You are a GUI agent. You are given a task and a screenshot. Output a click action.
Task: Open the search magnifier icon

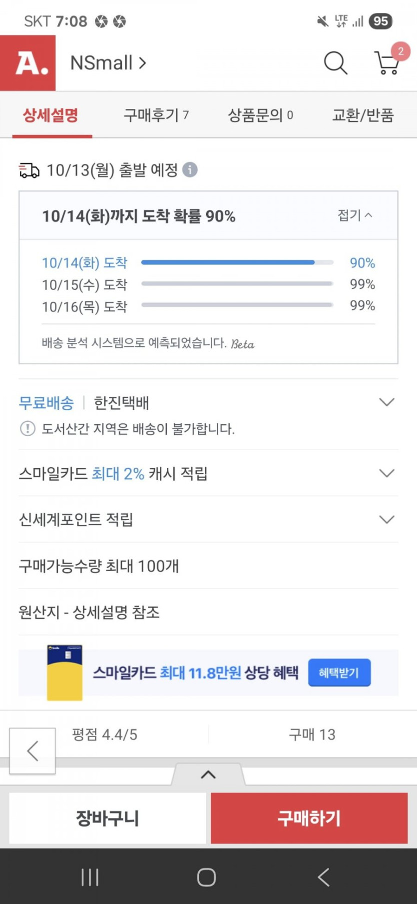[335, 63]
